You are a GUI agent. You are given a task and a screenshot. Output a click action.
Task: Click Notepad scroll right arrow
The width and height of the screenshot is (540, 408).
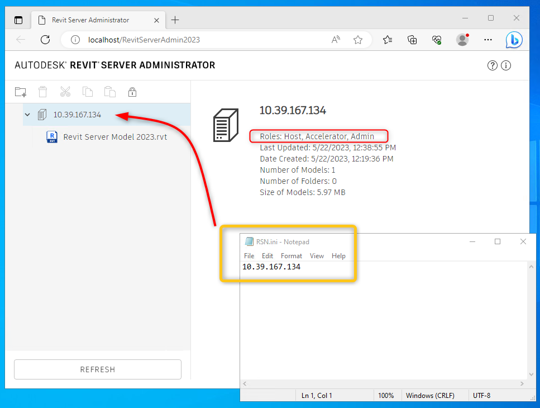tap(522, 383)
